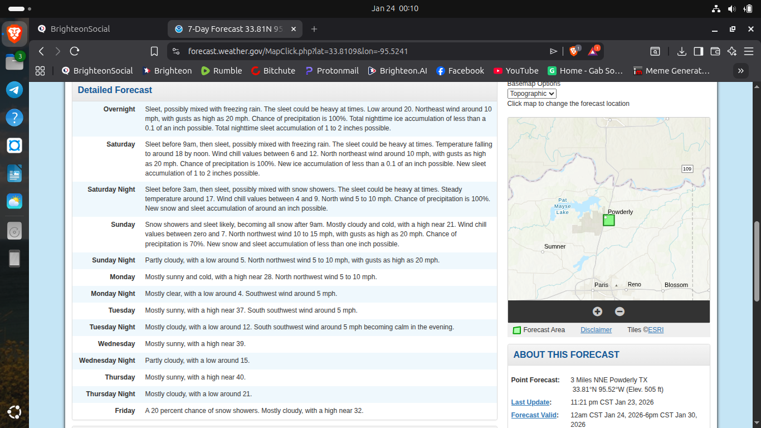Open Brave Wallet icon

[x=715, y=51]
